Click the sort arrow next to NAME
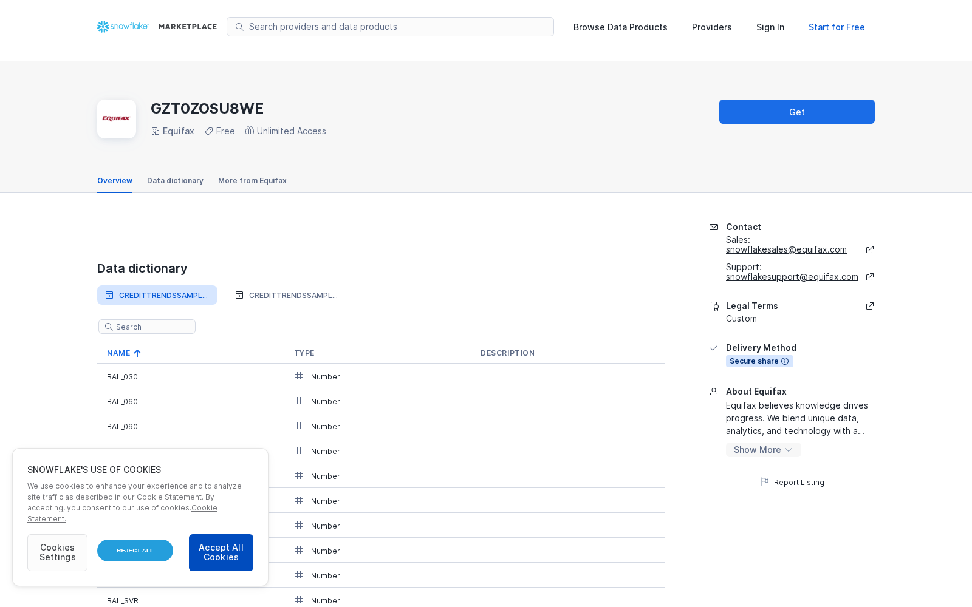 pos(137,353)
